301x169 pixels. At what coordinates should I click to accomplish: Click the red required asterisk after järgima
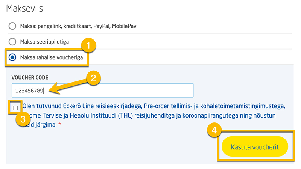[x=60, y=124]
